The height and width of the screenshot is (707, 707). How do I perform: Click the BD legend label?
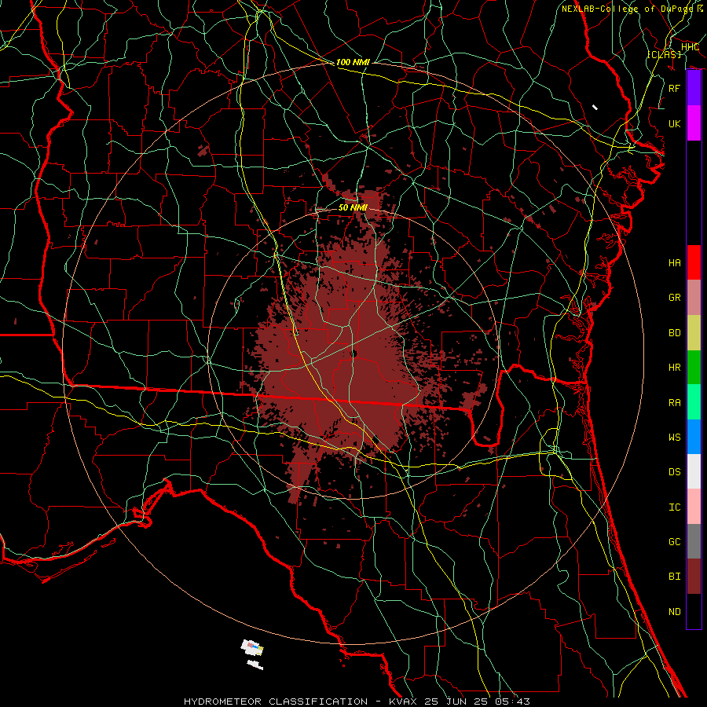tap(674, 333)
